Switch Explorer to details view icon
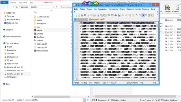The width and height of the screenshot is (181, 102). pos(85,100)
